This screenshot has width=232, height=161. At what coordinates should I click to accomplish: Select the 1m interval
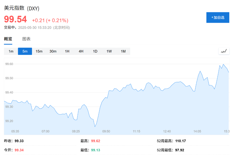click(11, 51)
